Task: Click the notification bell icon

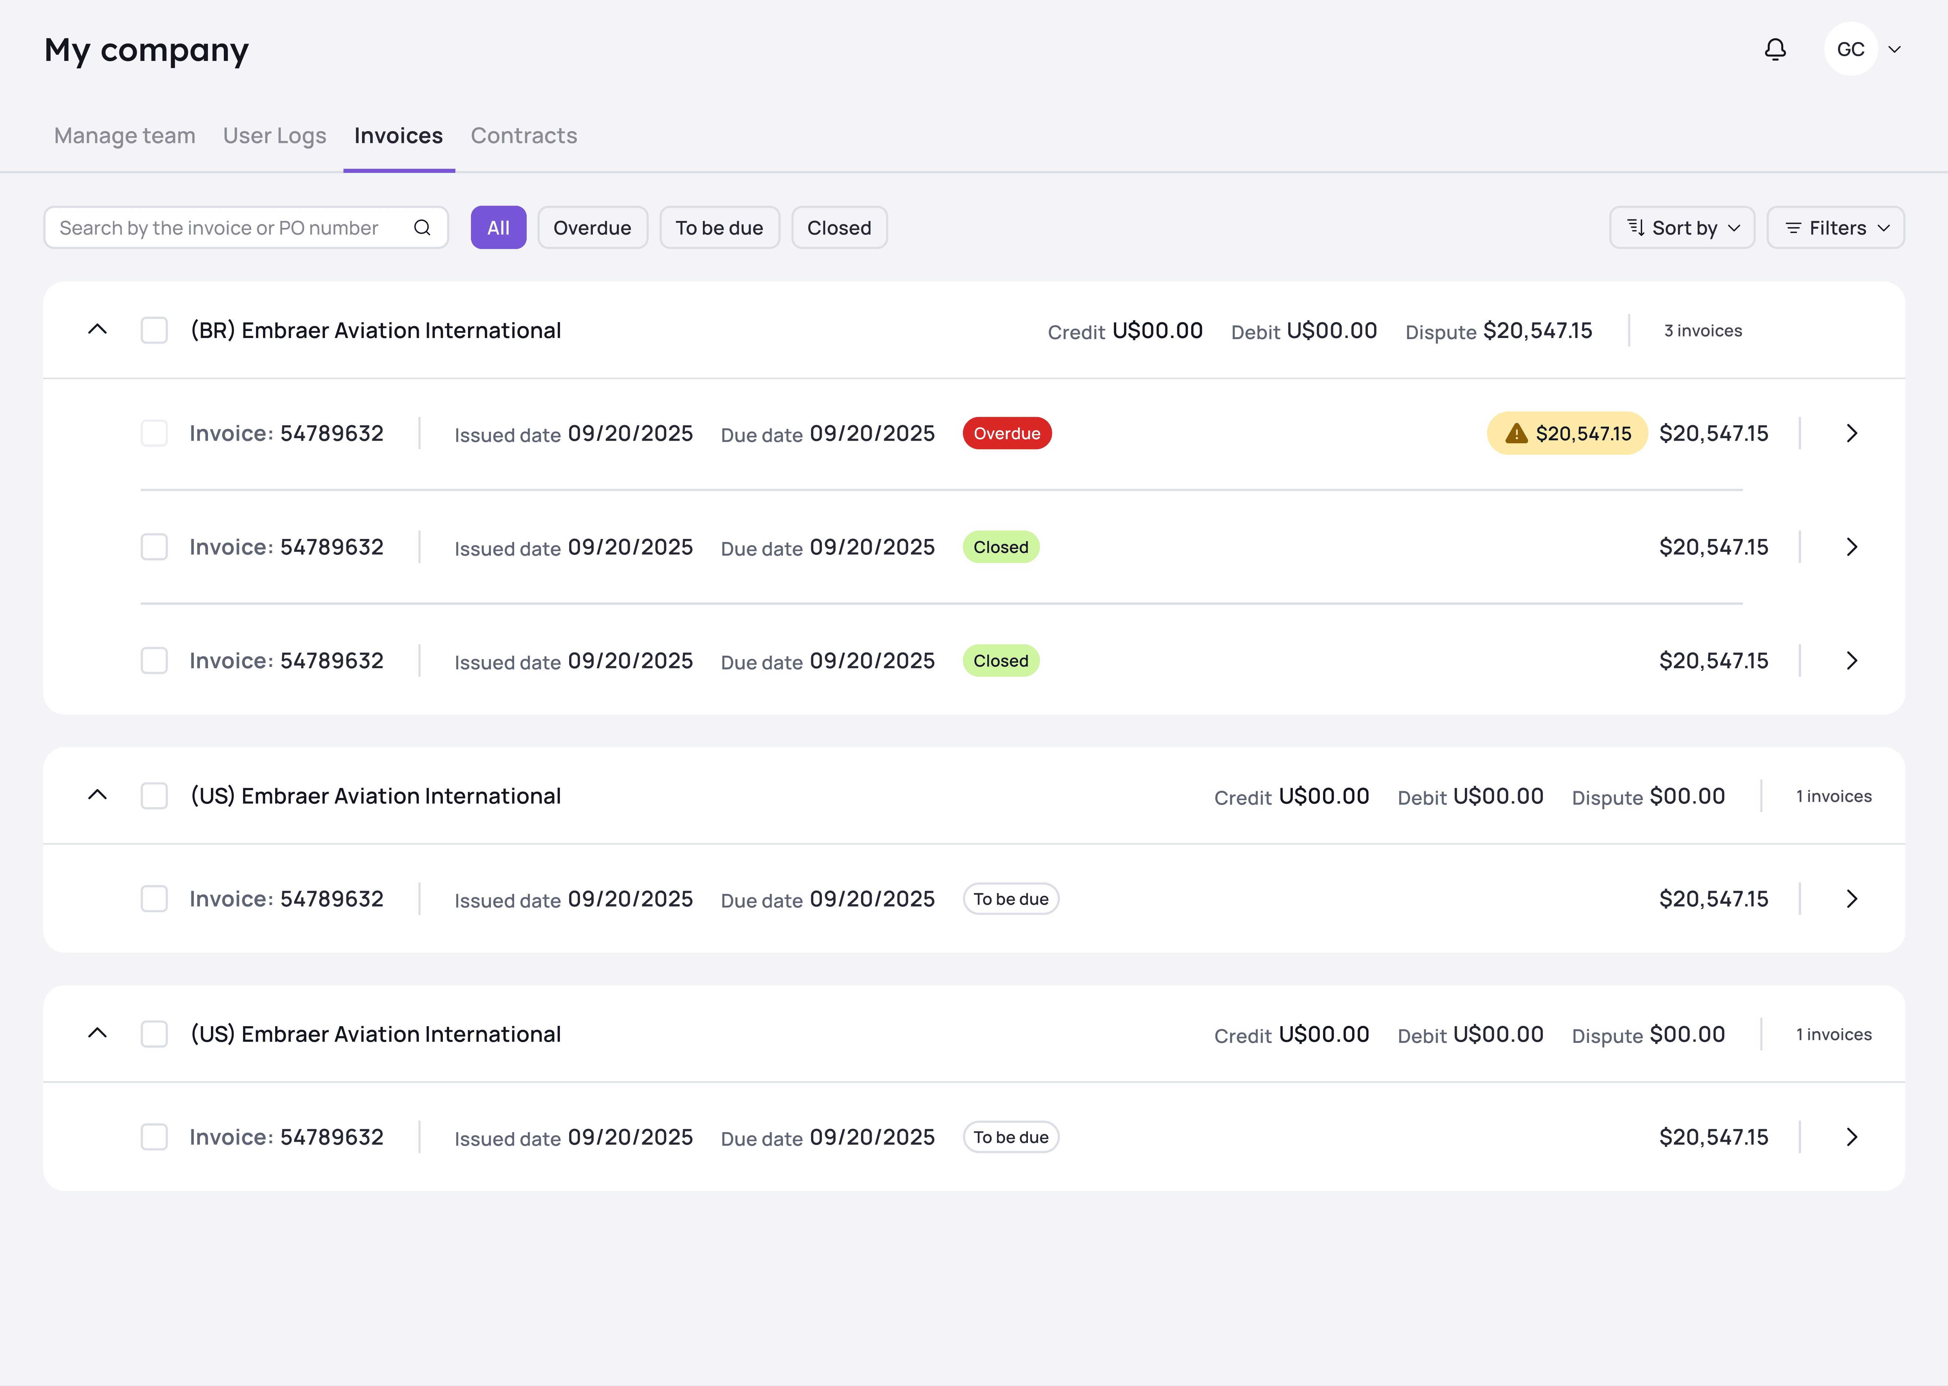Action: point(1775,49)
